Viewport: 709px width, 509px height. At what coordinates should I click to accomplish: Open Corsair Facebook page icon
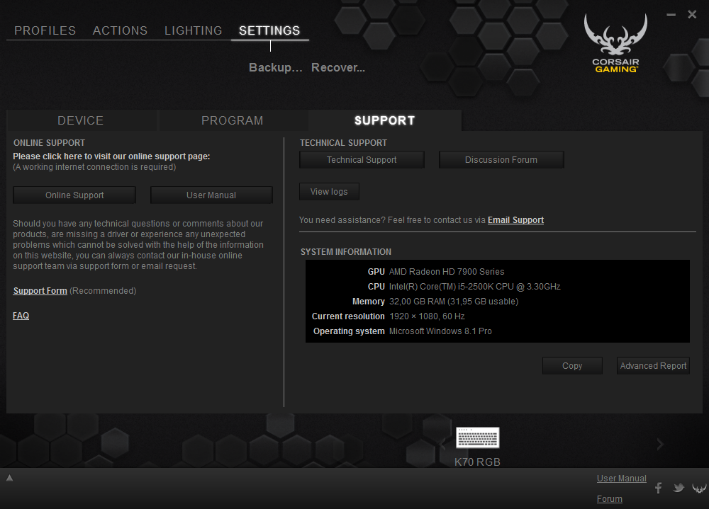pyautogui.click(x=659, y=488)
